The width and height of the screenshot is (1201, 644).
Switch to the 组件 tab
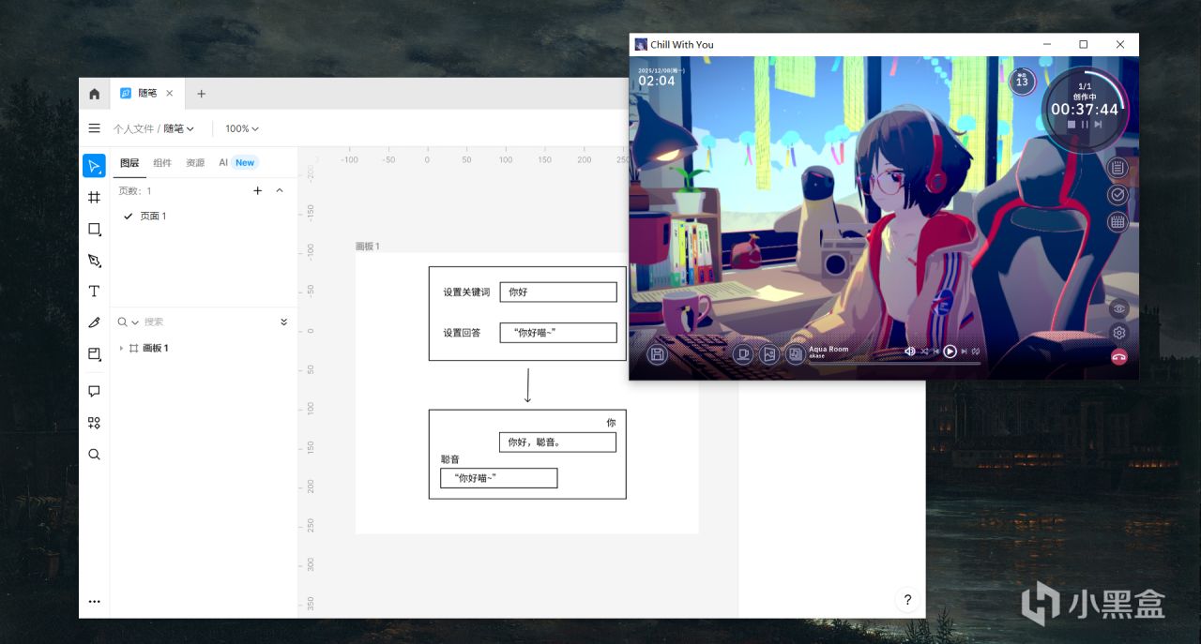(162, 162)
